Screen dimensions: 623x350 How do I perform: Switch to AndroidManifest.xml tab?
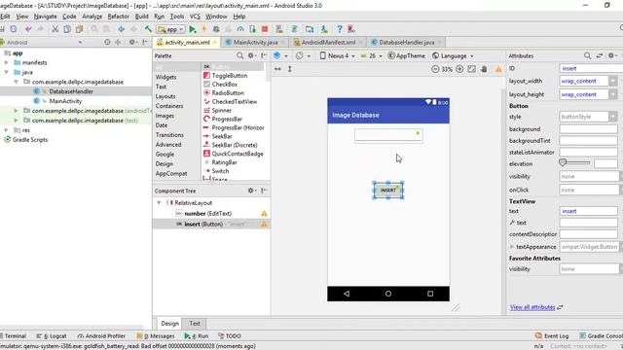328,42
